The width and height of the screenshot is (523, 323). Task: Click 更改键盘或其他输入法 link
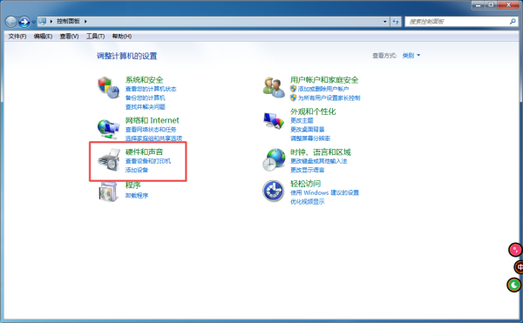point(318,161)
